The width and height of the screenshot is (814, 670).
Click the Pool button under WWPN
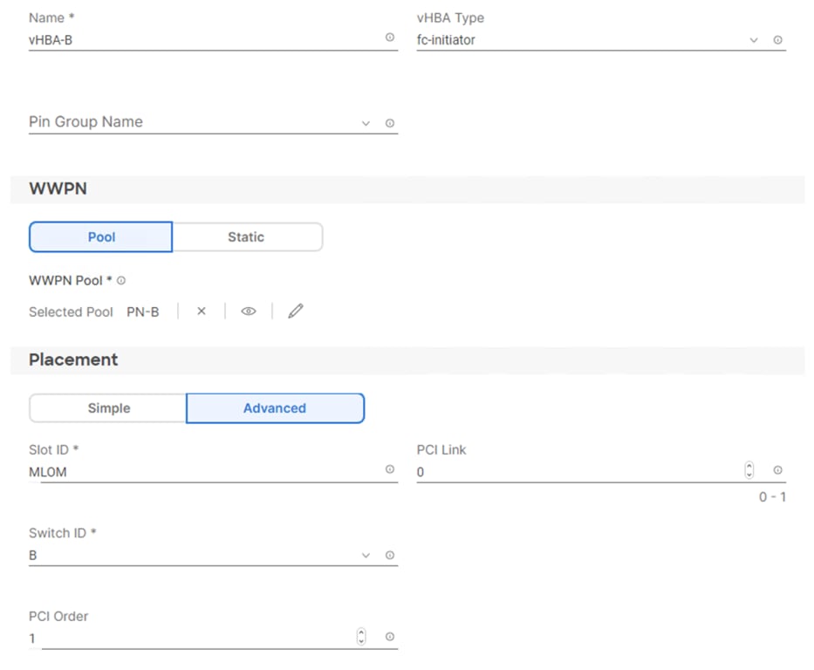pyautogui.click(x=100, y=236)
